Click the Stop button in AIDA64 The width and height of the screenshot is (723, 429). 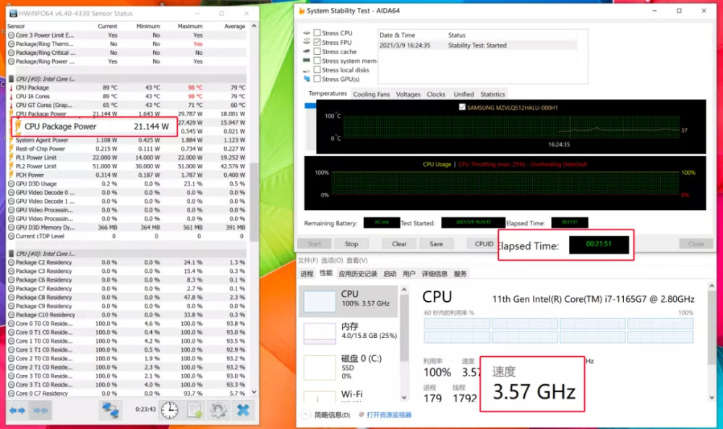tap(351, 244)
